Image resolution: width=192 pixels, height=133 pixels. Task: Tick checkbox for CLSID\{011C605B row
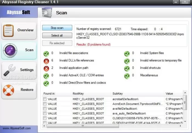point(45,118)
